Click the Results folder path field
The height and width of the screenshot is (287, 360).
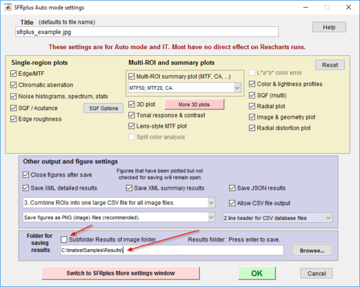click(x=171, y=250)
